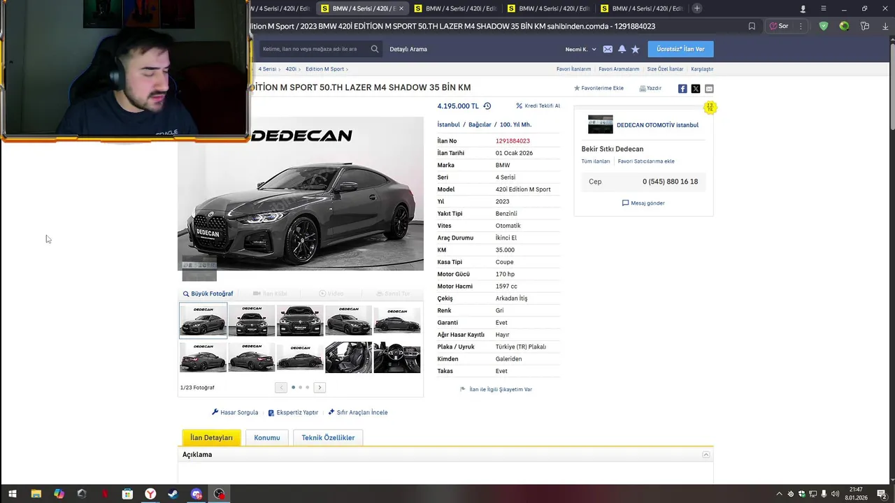
Task: Open the browser hamburger menu
Action: 824,8
